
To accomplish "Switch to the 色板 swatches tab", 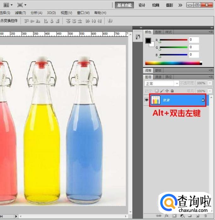I will point(158,32).
